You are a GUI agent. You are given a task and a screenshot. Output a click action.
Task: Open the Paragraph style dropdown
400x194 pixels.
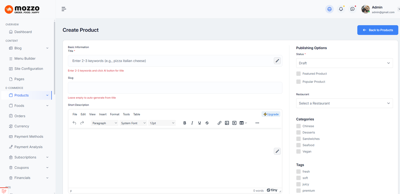click(104, 123)
